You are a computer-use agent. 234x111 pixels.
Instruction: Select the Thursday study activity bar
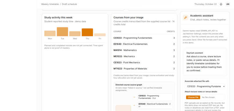click(x=87, y=32)
